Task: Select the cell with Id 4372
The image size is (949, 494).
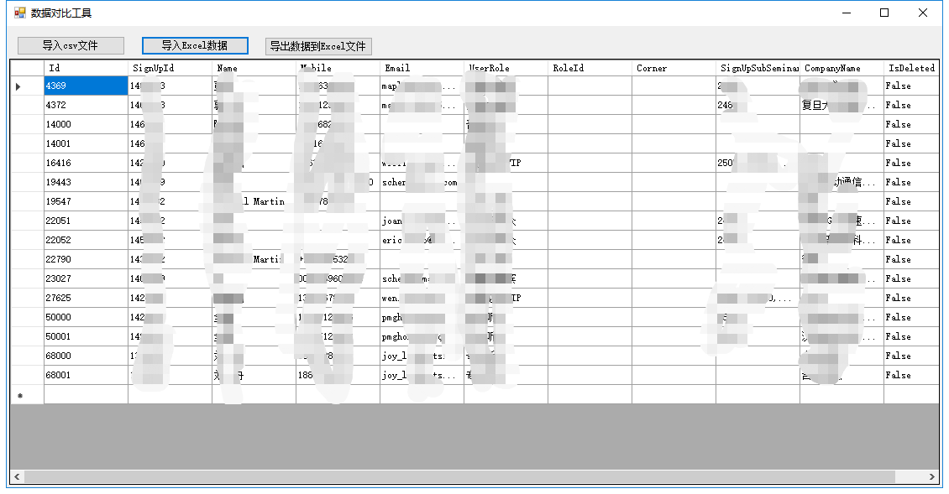Action: 86,105
